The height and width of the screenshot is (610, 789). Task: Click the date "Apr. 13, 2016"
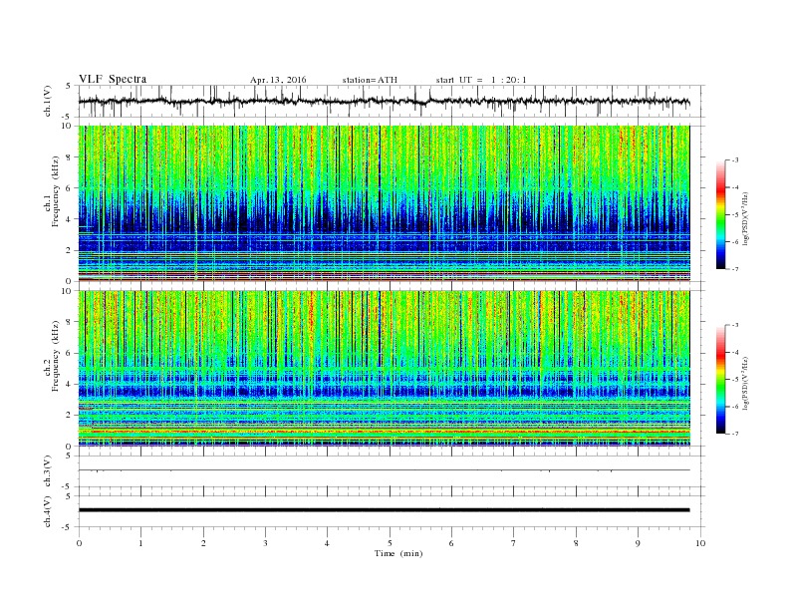click(x=278, y=80)
